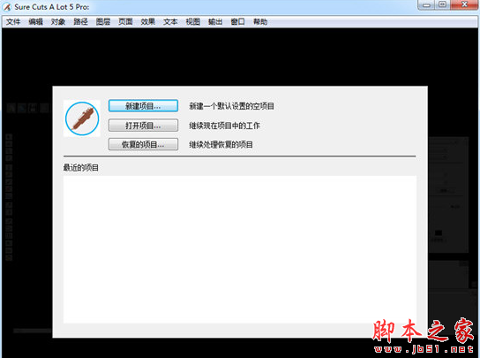The height and width of the screenshot is (358, 480).
Task: Open the 效果 menu
Action: 148,22
